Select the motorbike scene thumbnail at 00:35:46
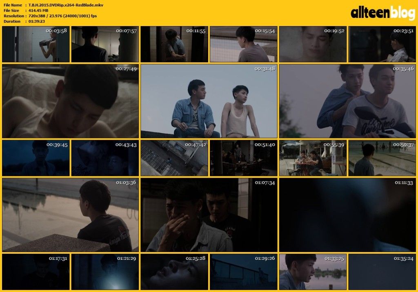 tap(348, 101)
